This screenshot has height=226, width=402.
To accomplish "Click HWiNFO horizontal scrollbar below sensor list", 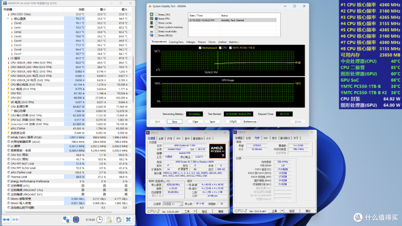I will click(x=58, y=212).
